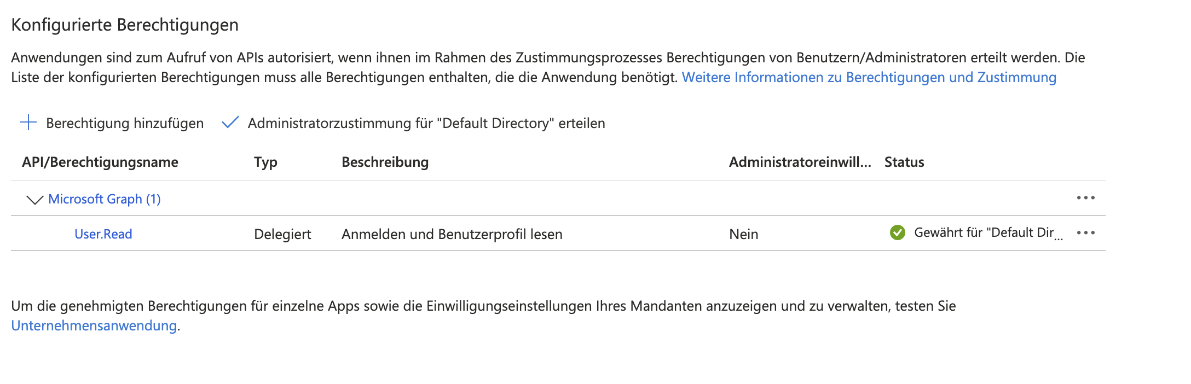Click the Gewährt für "Default Dir... status text
Image resolution: width=1191 pixels, height=384 pixels.
(988, 233)
